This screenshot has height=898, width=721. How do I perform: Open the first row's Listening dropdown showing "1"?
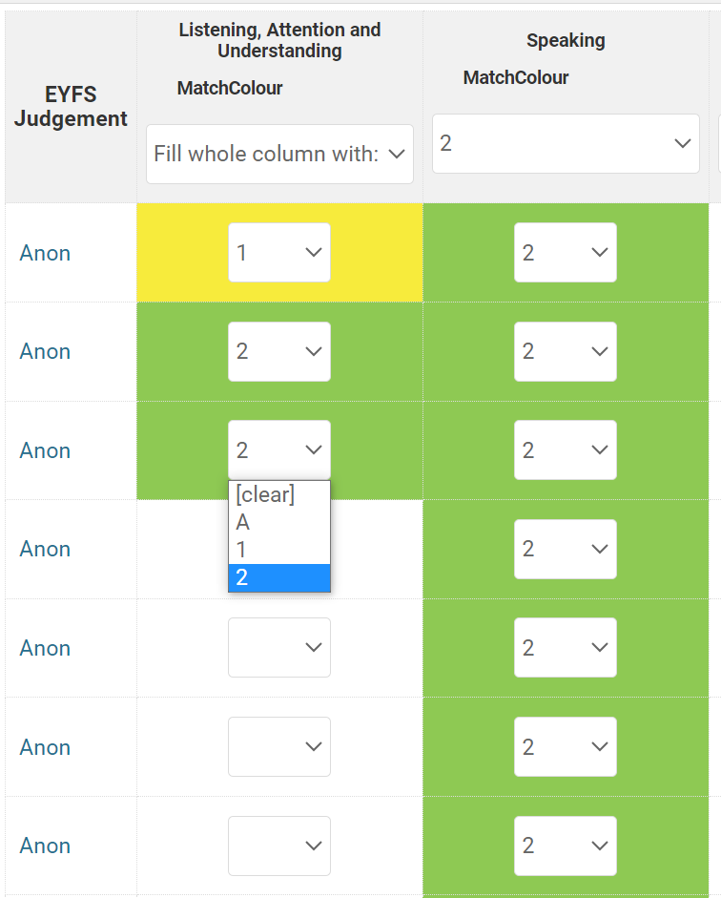tap(279, 252)
